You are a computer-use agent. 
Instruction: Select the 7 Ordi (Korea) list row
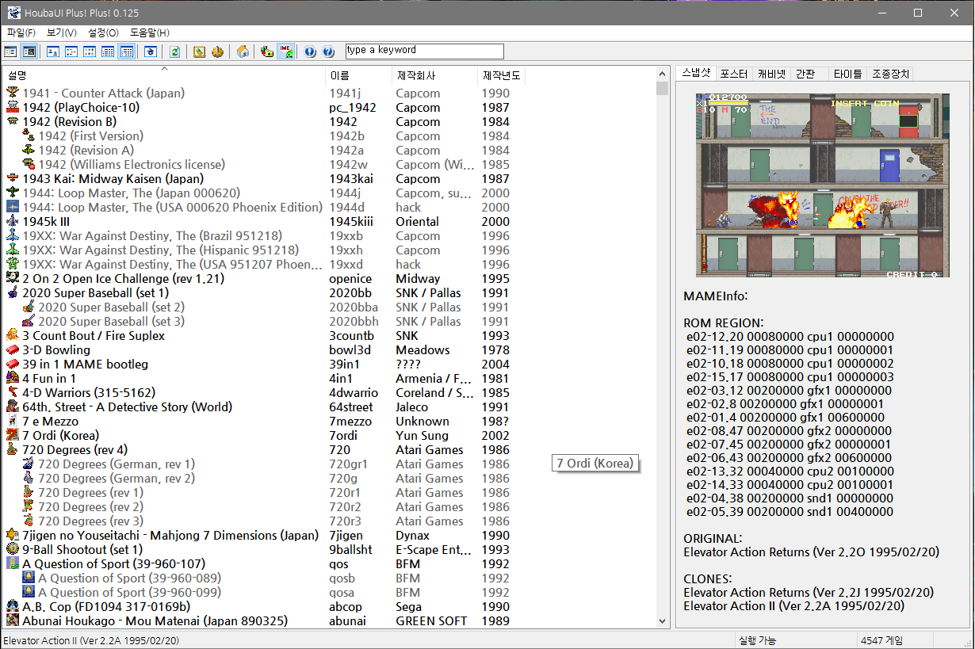(x=264, y=436)
